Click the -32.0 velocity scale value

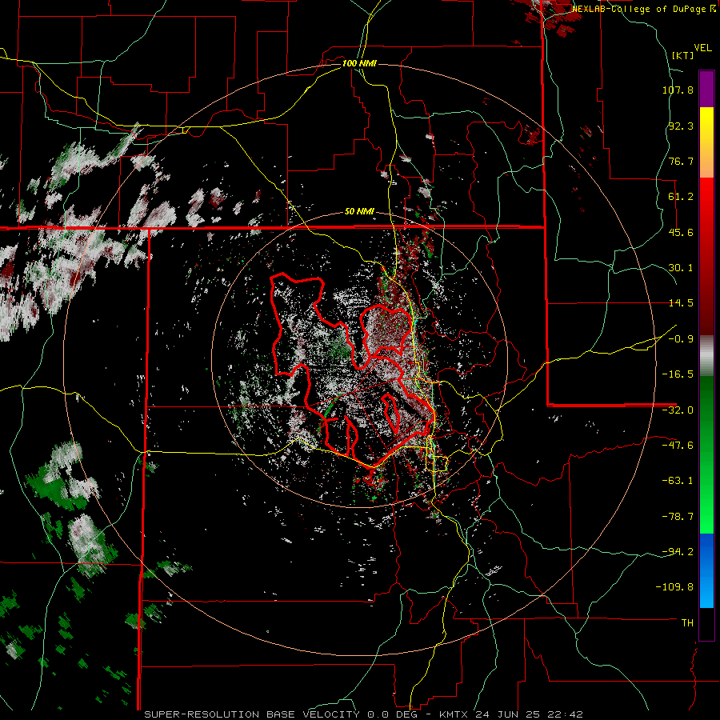[x=678, y=410]
